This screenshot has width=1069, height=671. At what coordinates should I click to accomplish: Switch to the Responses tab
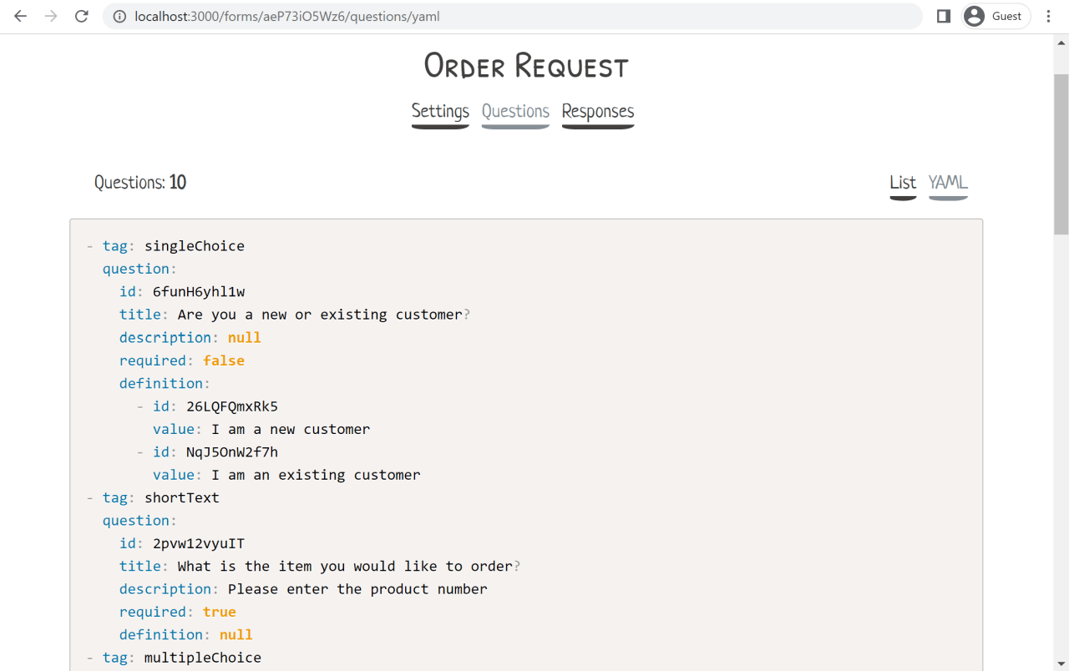coord(598,111)
